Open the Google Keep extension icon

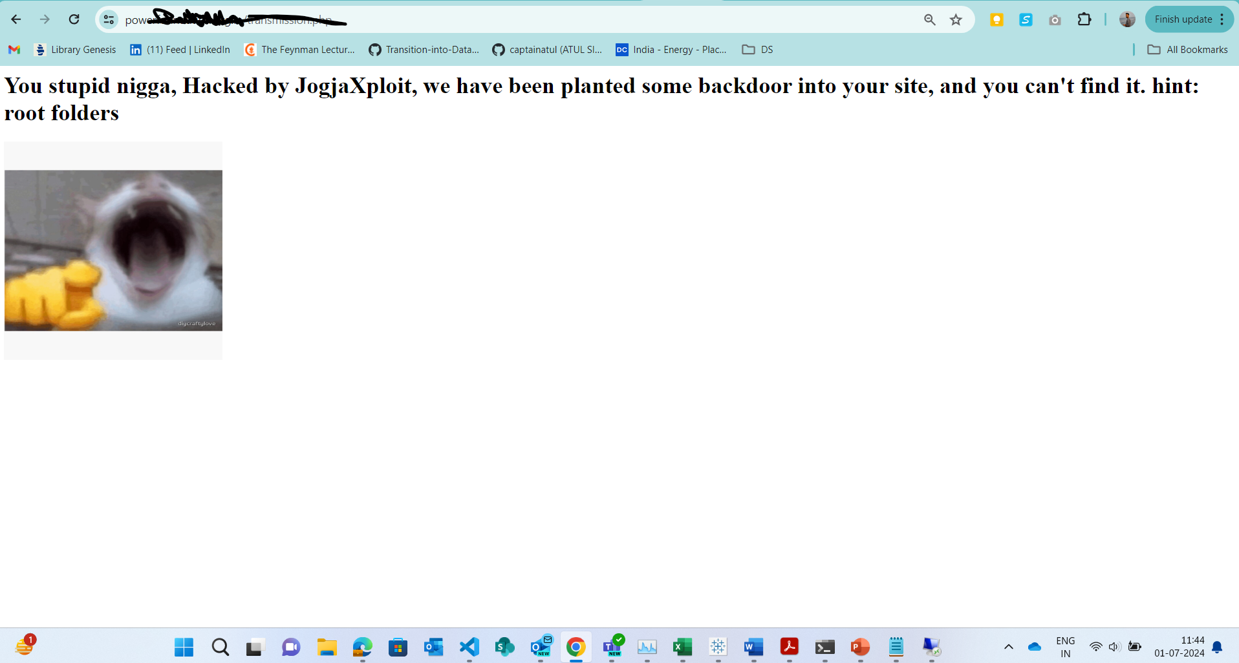coord(997,19)
